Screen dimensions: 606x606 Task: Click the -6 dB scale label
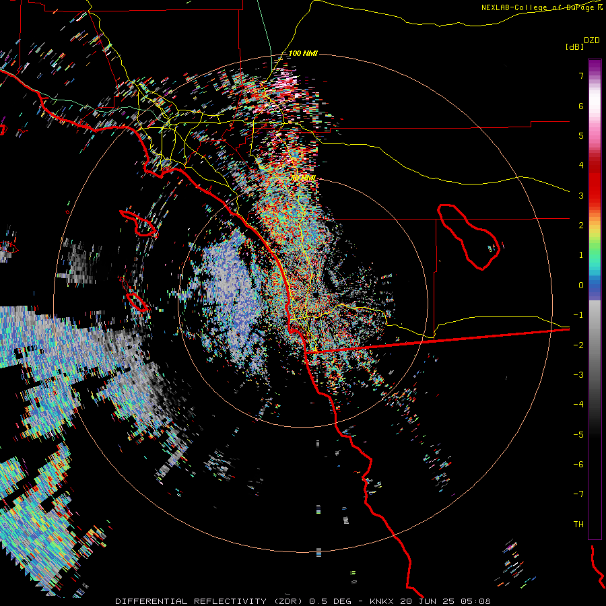click(x=578, y=465)
